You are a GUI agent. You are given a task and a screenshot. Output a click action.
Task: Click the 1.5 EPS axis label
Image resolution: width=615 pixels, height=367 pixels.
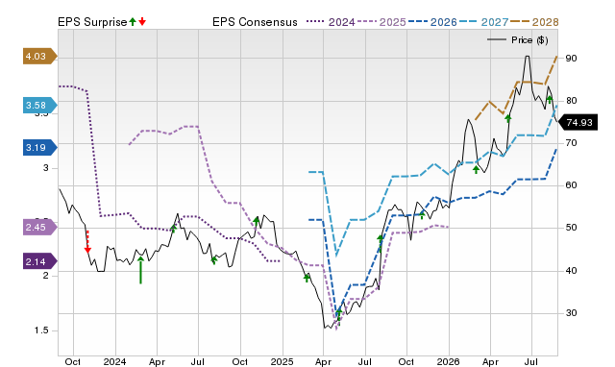tap(41, 330)
